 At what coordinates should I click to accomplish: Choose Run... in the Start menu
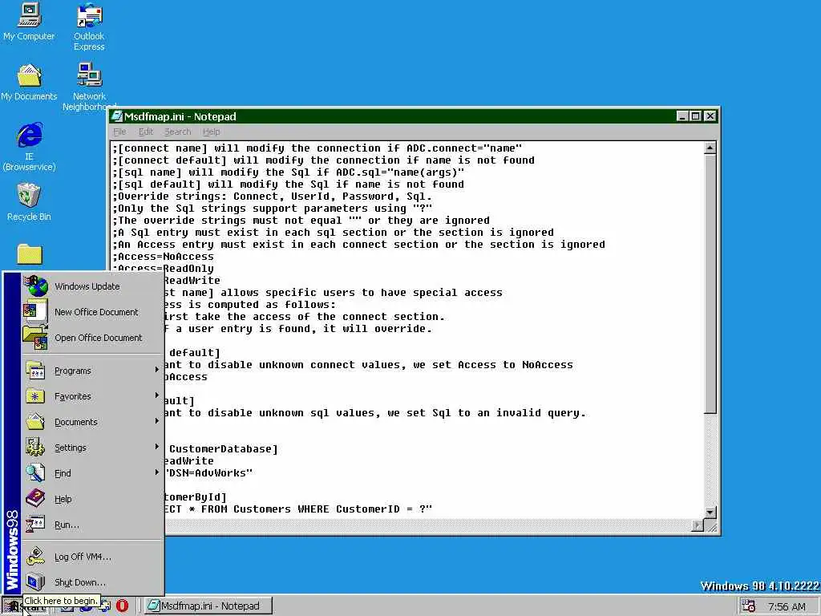pos(93,525)
